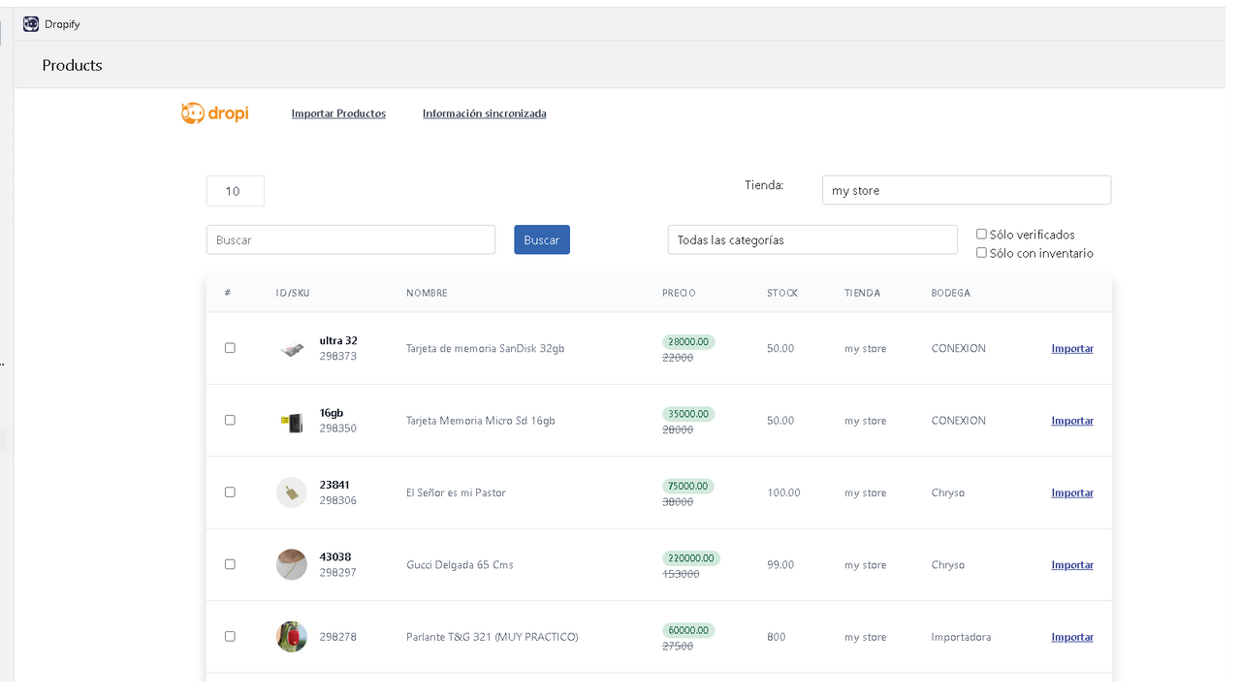This screenshot has height=698, width=1241.
Task: Click the dropi orange logo
Action: pos(214,113)
